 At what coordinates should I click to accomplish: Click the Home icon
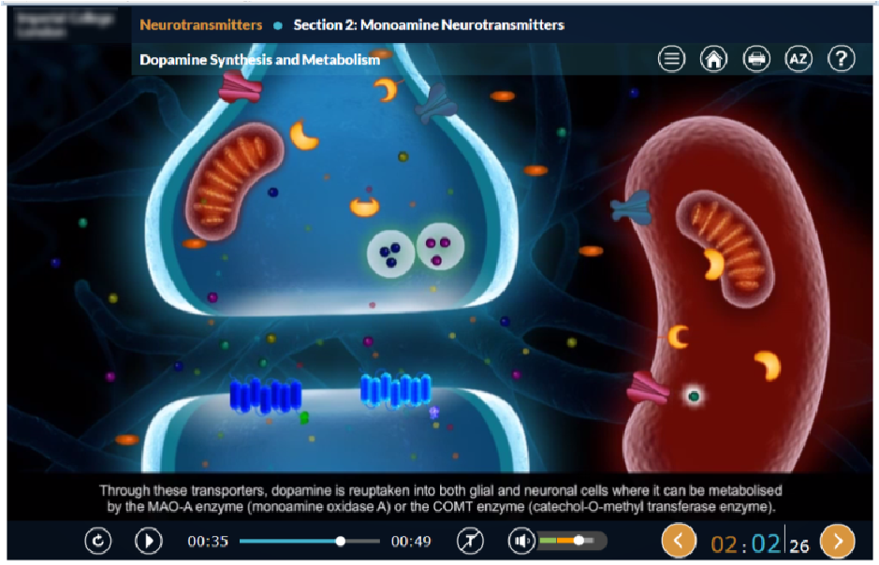(x=714, y=58)
